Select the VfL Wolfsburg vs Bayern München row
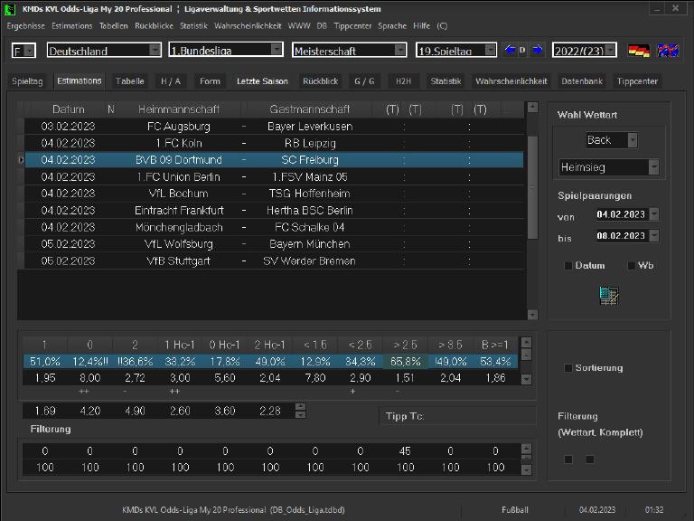 (x=275, y=244)
